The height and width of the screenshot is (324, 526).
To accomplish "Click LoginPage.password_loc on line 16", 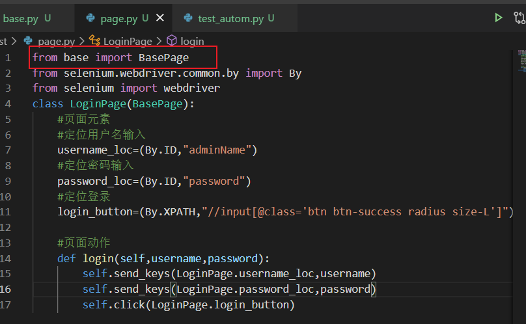I will click(x=245, y=290).
